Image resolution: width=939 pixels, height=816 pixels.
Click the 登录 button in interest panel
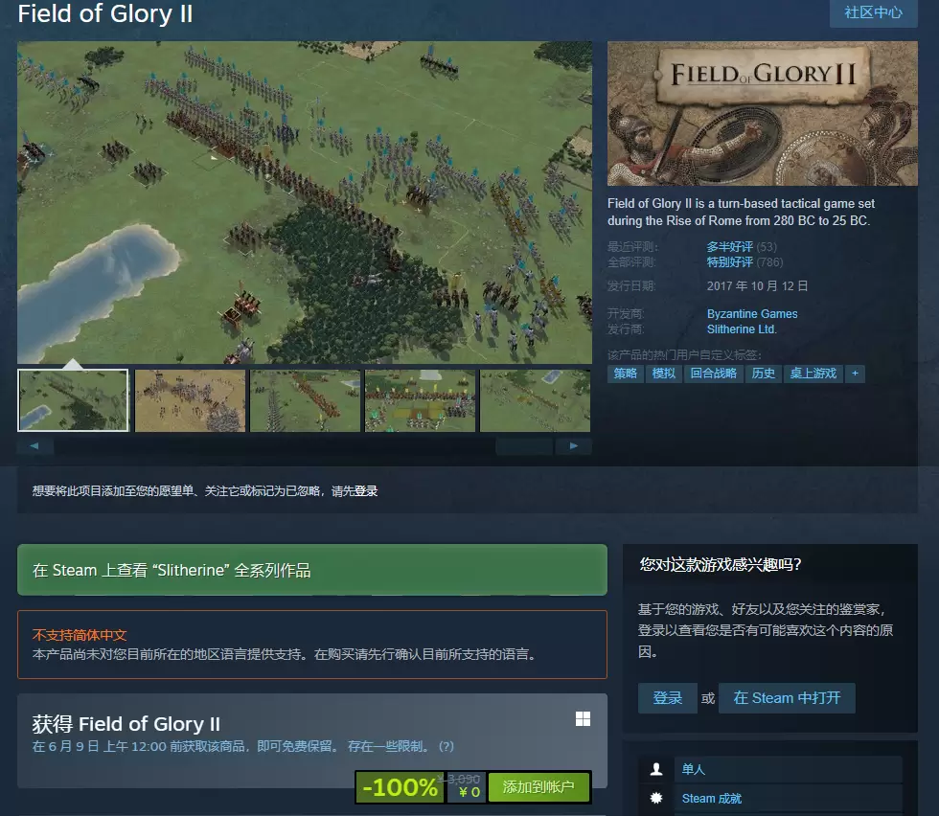point(668,698)
